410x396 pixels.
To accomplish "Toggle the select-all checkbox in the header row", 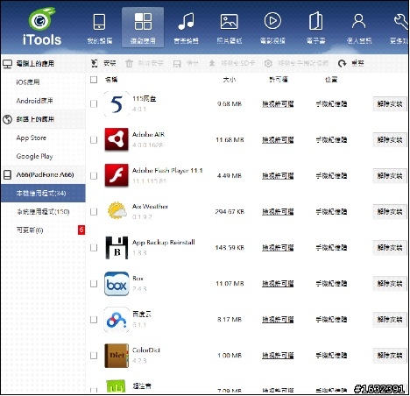I will tap(94, 80).
